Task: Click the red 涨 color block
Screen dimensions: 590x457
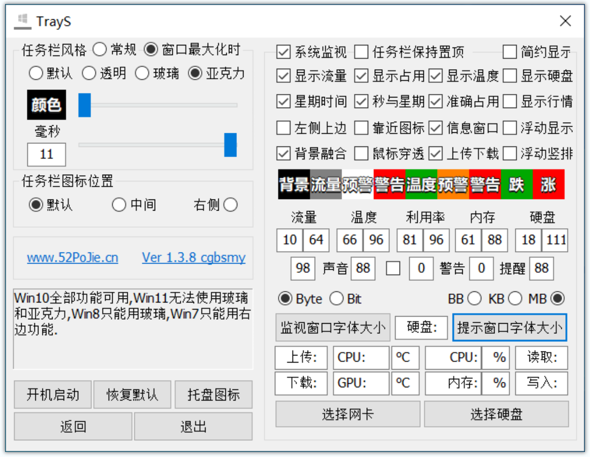Action: 548,184
